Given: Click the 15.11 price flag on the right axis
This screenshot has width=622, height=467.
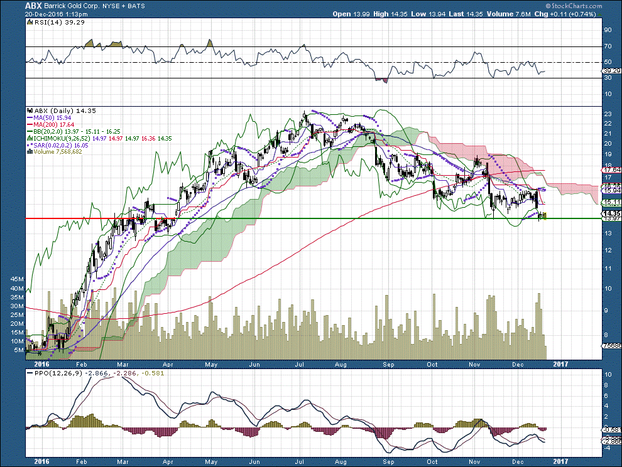Looking at the screenshot, I should click(611, 201).
